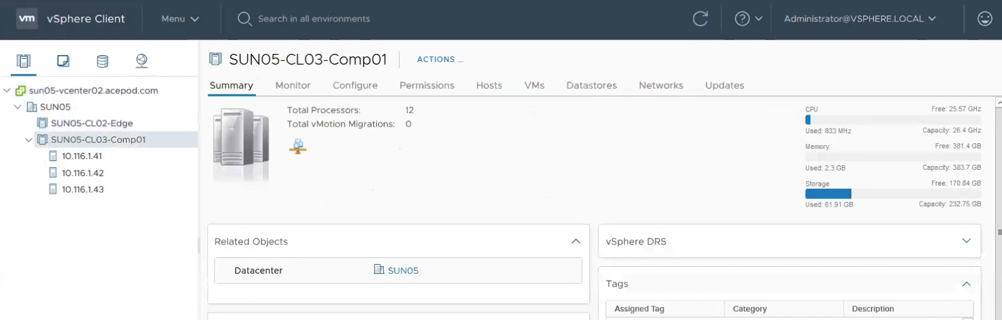The height and width of the screenshot is (320, 1002).
Task: Click the Storage usage bar
Action: 893,194
